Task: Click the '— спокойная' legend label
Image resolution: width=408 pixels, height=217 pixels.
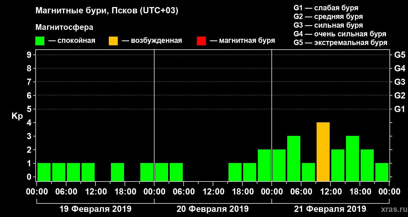Action: [x=72, y=41]
